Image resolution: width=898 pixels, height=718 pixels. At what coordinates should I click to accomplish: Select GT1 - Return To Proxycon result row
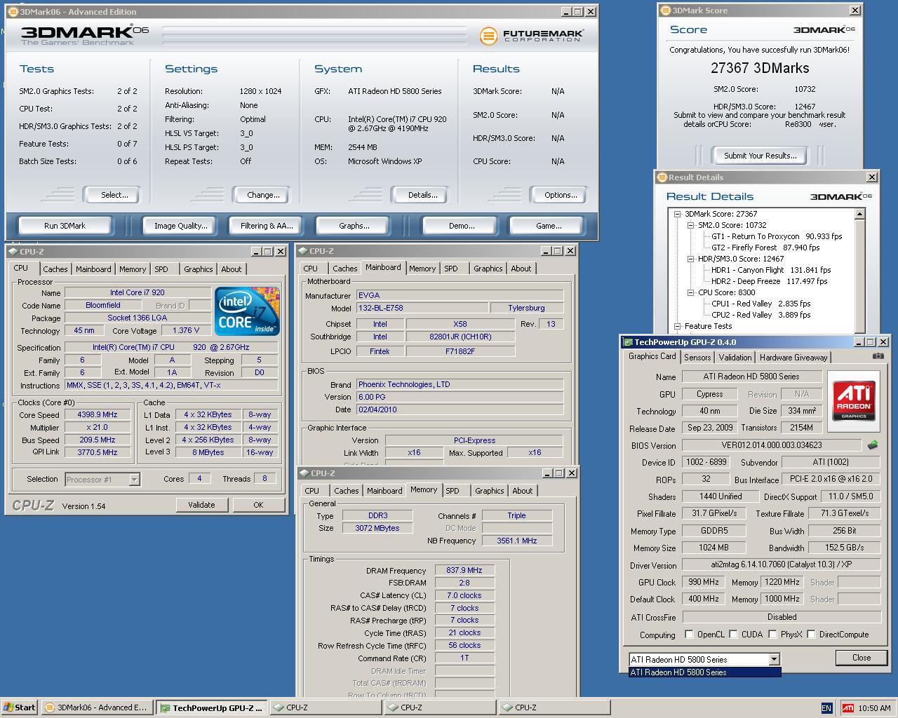point(777,236)
